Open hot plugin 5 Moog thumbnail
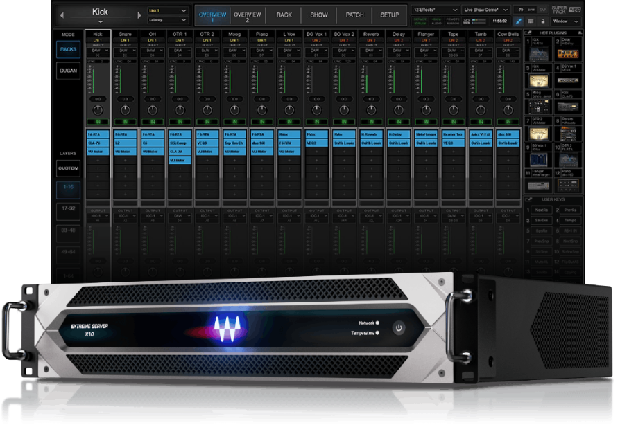Image resolution: width=620 pixels, height=425 pixels. coord(539,107)
